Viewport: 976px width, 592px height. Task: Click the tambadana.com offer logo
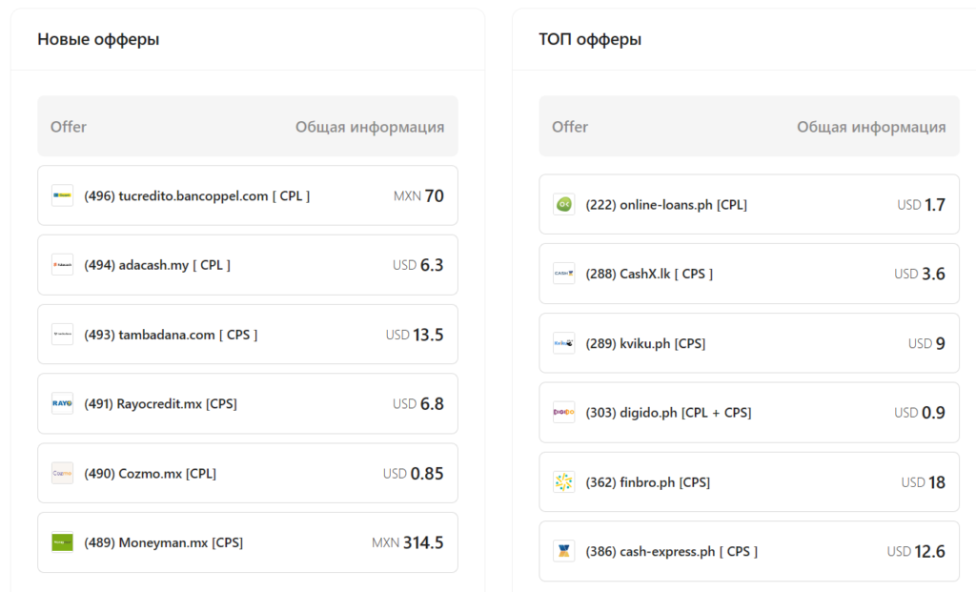tap(62, 335)
